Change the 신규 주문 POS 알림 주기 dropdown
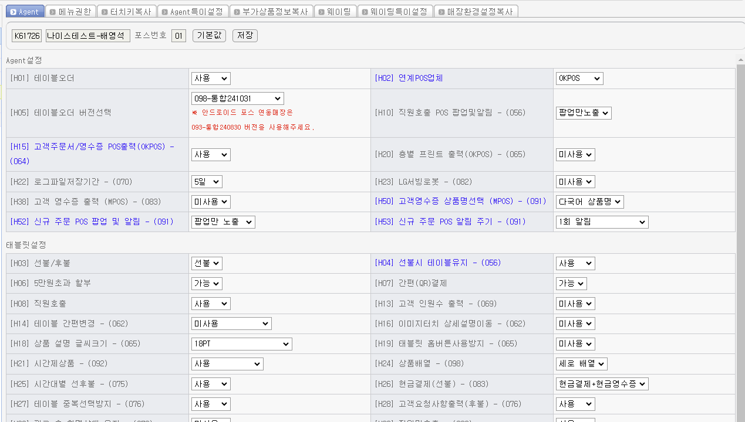The height and width of the screenshot is (422, 745). (x=602, y=222)
